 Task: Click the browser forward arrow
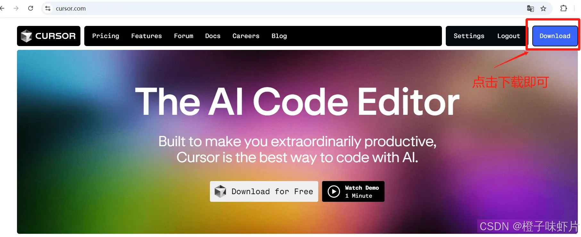coord(16,8)
